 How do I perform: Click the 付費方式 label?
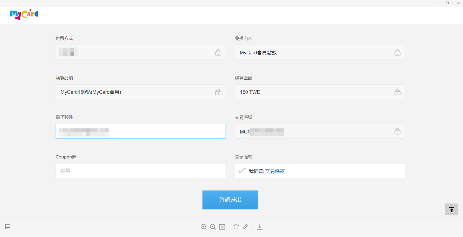(x=64, y=38)
